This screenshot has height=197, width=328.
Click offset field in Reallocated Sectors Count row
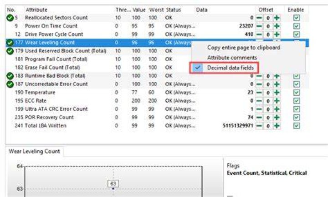coord(268,18)
